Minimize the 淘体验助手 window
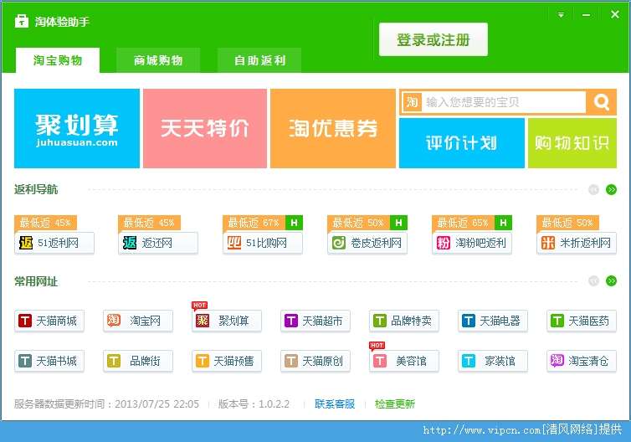 [x=586, y=15]
